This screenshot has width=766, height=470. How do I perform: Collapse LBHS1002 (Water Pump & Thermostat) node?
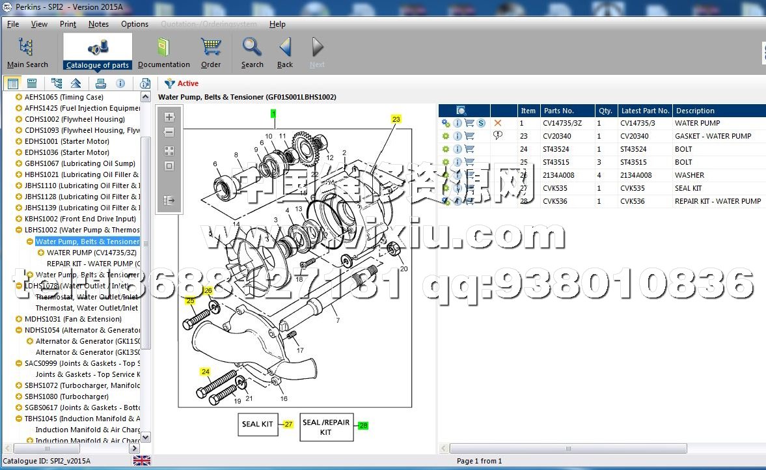pos(18,230)
